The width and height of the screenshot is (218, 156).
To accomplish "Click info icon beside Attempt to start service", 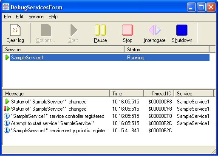I will [x=7, y=123].
